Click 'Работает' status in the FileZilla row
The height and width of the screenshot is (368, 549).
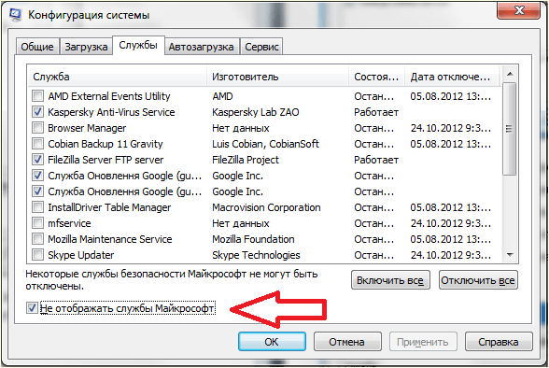376,160
